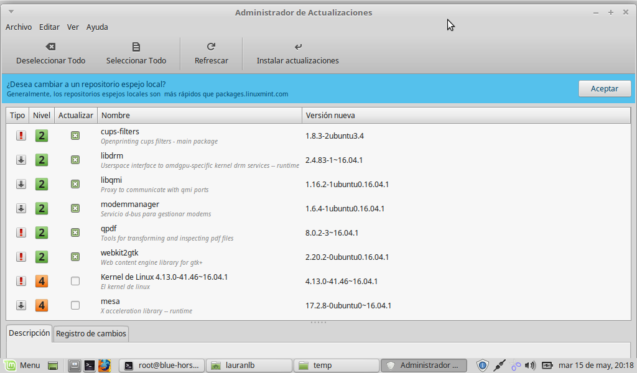This screenshot has height=373, width=637.
Task: Click the Seleccionar Todo toolbar icon
Action: pos(136,47)
